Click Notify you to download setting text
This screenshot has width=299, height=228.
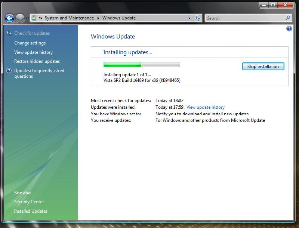[x=202, y=114]
